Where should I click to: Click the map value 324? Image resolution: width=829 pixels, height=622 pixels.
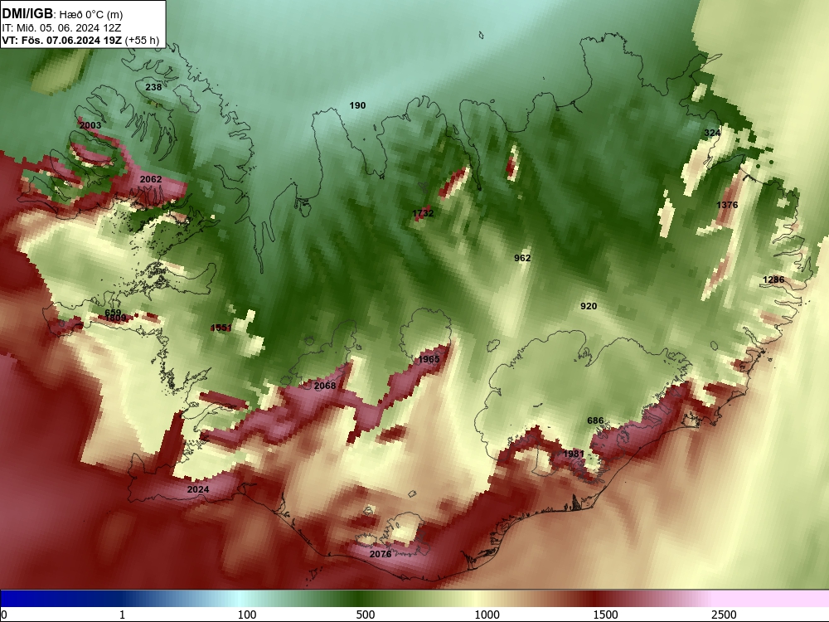coord(712,132)
